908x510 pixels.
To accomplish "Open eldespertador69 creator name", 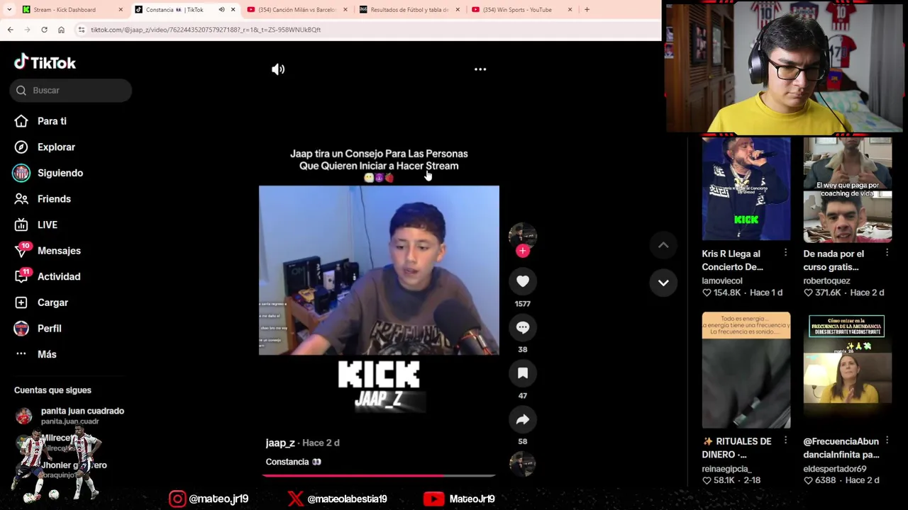I will 835,468.
